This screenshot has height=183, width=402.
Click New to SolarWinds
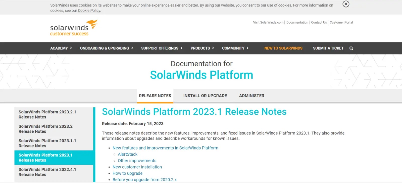pos(283,48)
